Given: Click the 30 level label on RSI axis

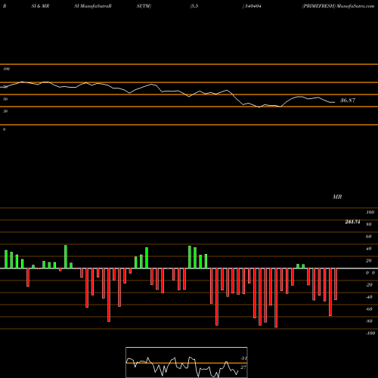Looking at the screenshot, I should pos(5,111).
